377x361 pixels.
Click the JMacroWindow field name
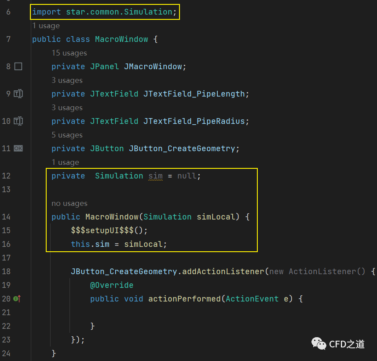point(153,67)
